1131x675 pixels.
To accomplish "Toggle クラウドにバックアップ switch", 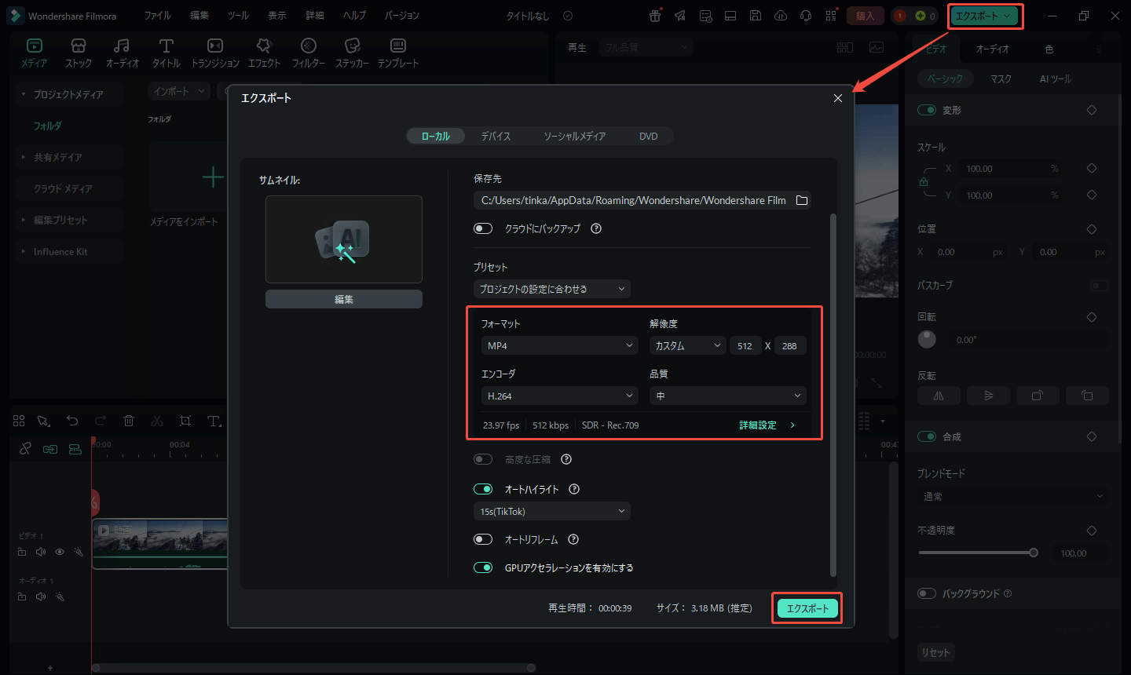I will 483,228.
